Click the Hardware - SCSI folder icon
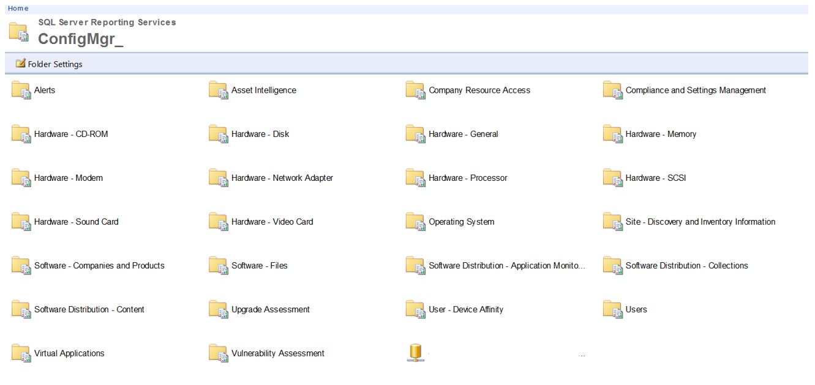 point(612,178)
